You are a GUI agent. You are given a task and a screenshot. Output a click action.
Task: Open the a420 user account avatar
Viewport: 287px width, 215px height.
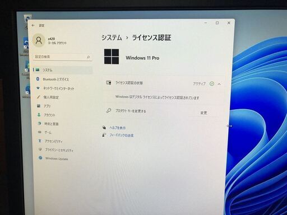tap(39, 40)
